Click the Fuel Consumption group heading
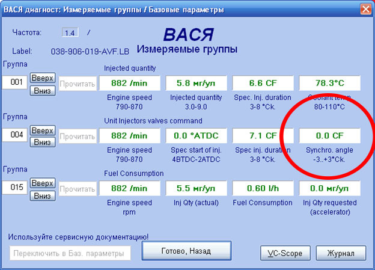Viewport: 375px width, 270px height. point(133,174)
